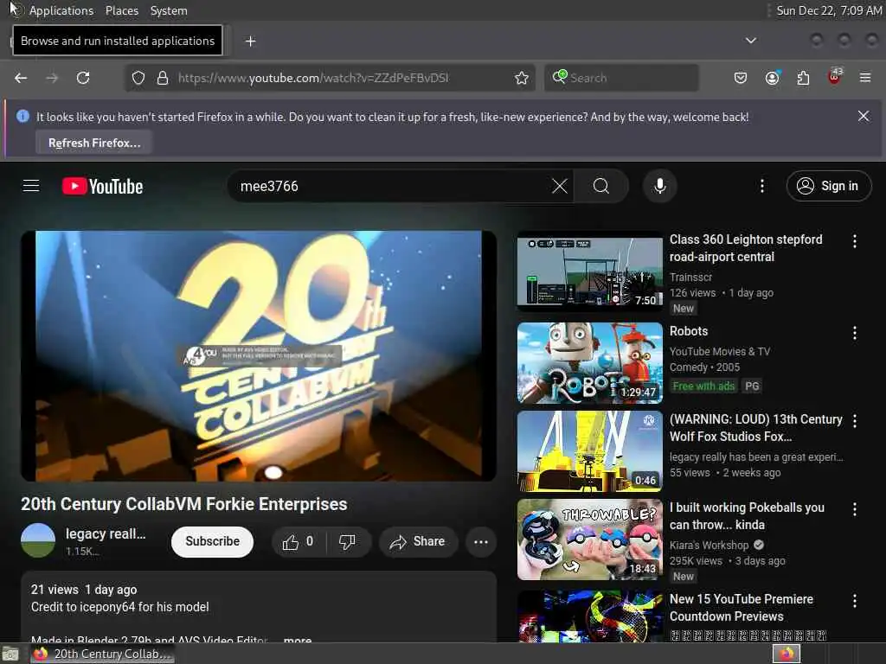The height and width of the screenshot is (664, 886).
Task: Open New 15 YouTube Premiere Countdown thumbnail
Action: [x=590, y=616]
